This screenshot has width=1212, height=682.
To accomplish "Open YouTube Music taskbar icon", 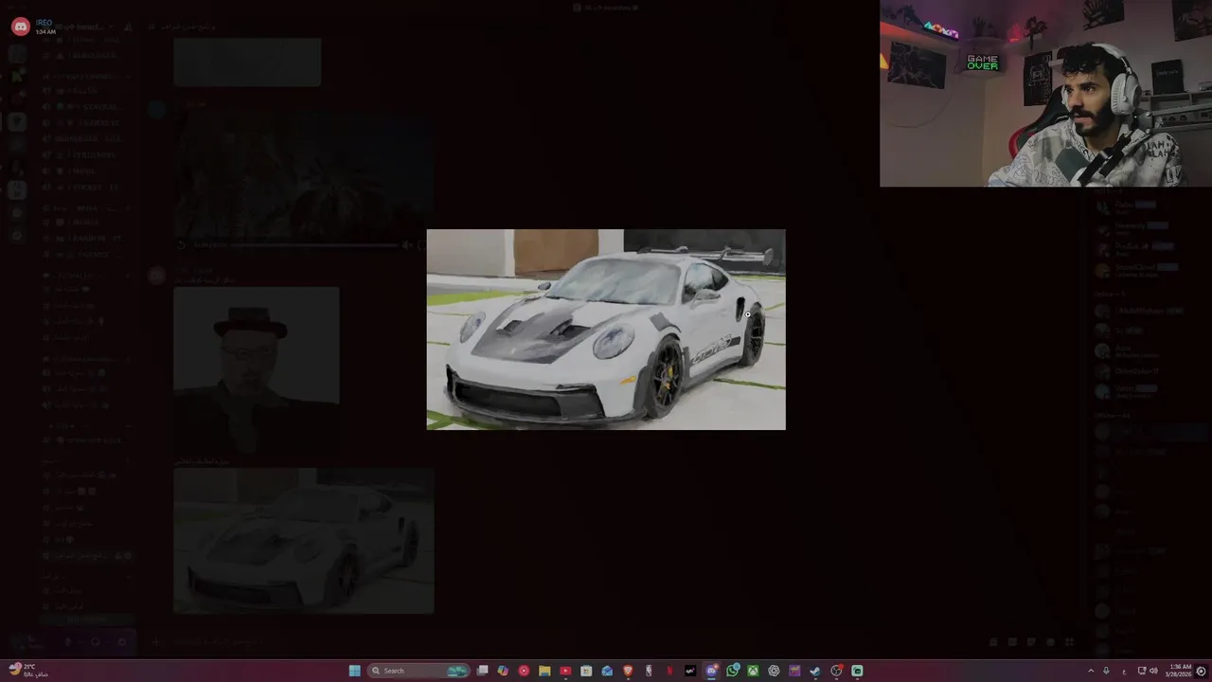I will click(x=524, y=671).
